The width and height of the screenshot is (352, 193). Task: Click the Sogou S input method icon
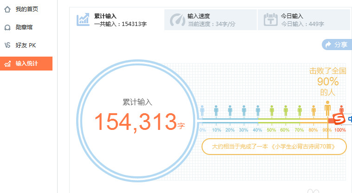tap(339, 119)
